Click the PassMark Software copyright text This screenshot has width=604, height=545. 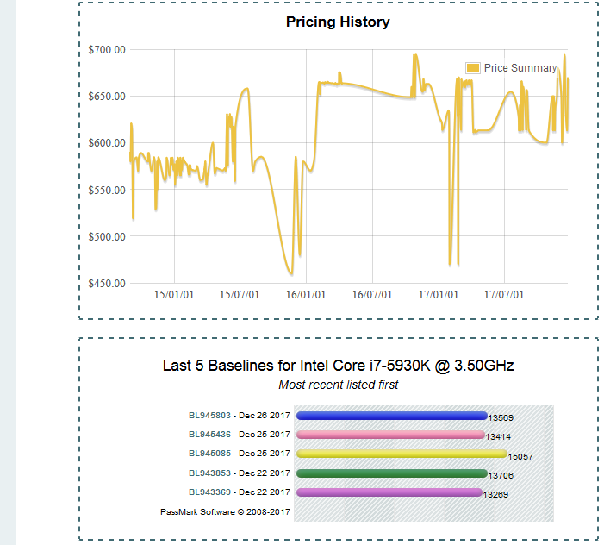click(226, 512)
